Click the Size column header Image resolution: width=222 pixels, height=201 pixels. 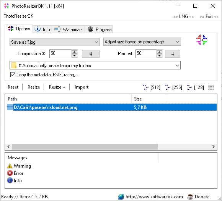click(x=149, y=99)
